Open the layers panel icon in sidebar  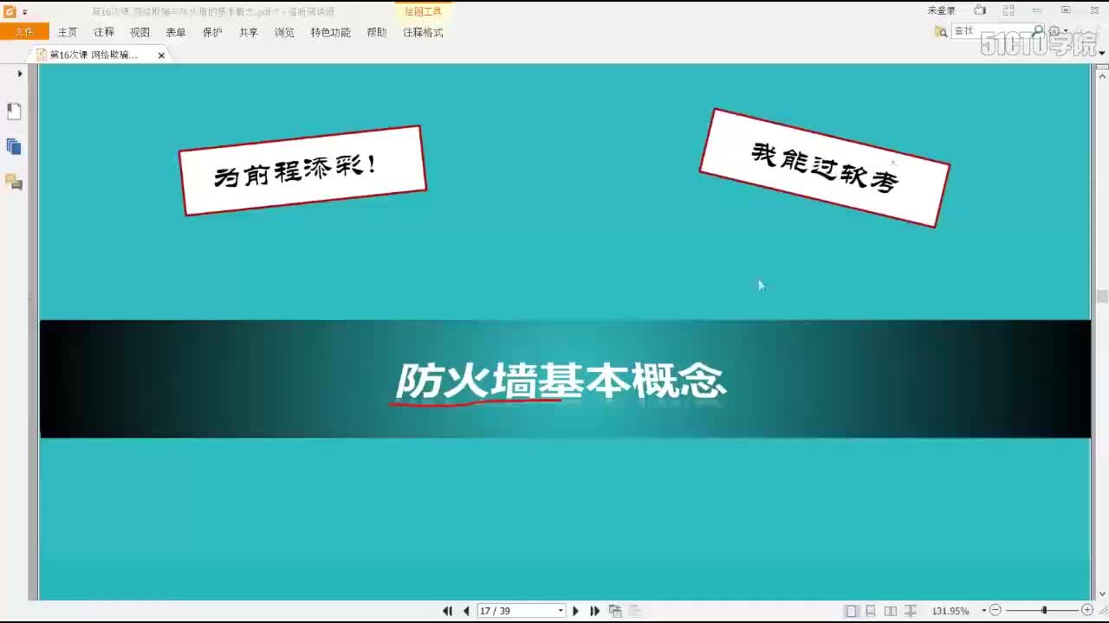14,146
